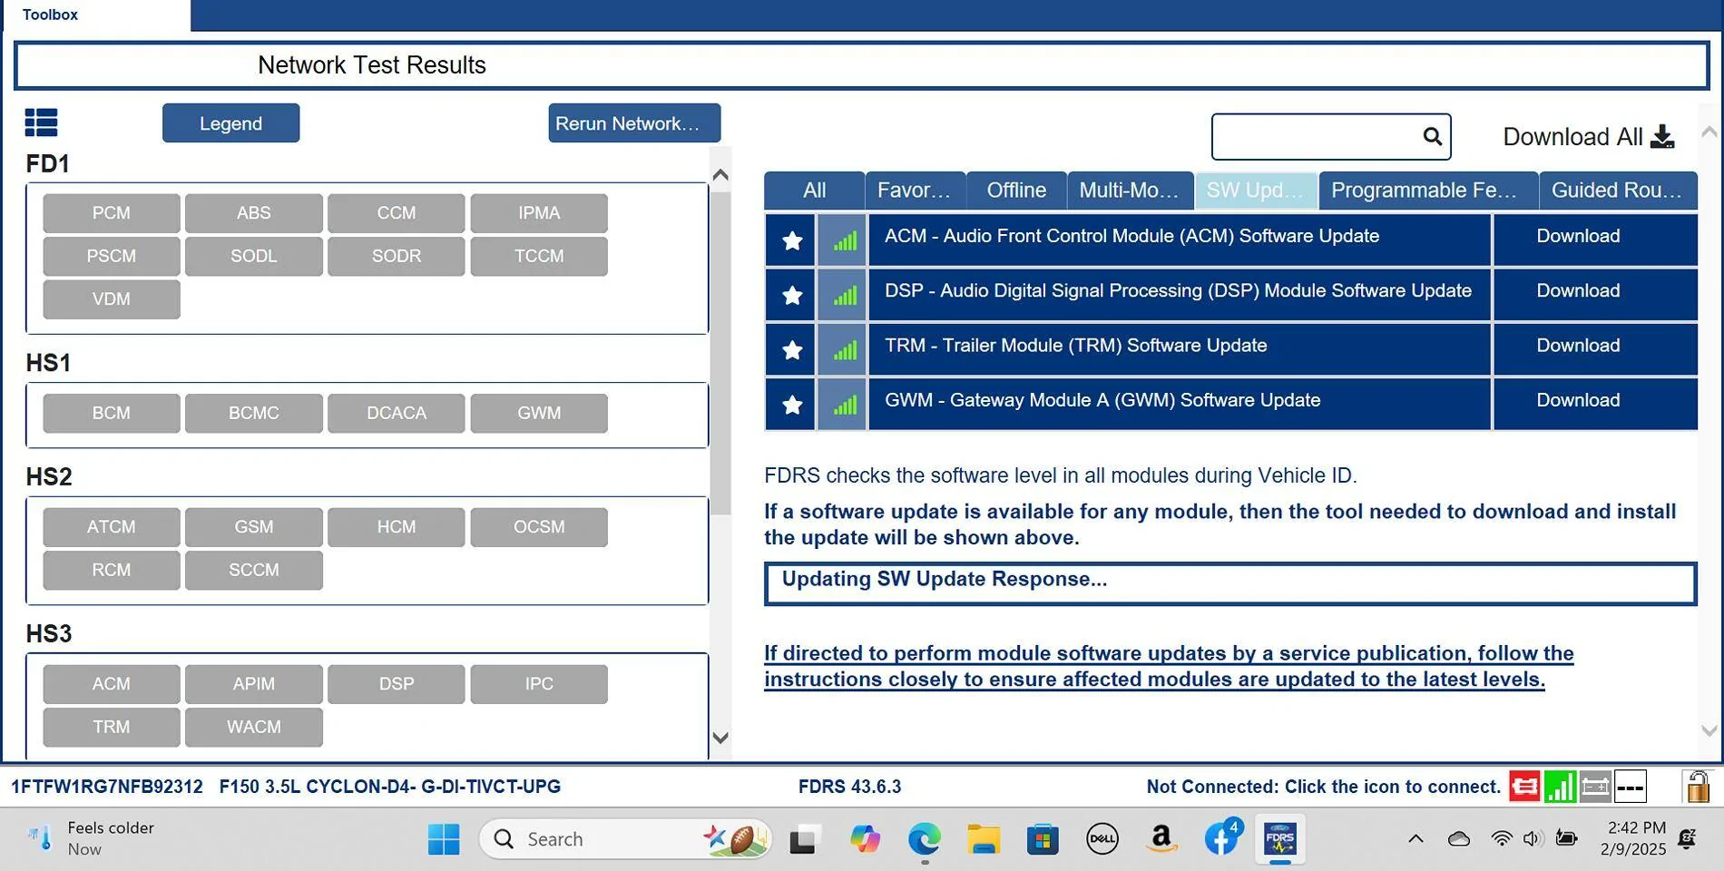Image resolution: width=1724 pixels, height=871 pixels.
Task: Select the ABS module
Action: [x=254, y=213]
